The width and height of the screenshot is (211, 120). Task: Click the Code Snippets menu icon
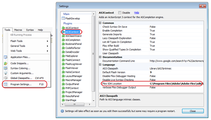tap(6, 63)
